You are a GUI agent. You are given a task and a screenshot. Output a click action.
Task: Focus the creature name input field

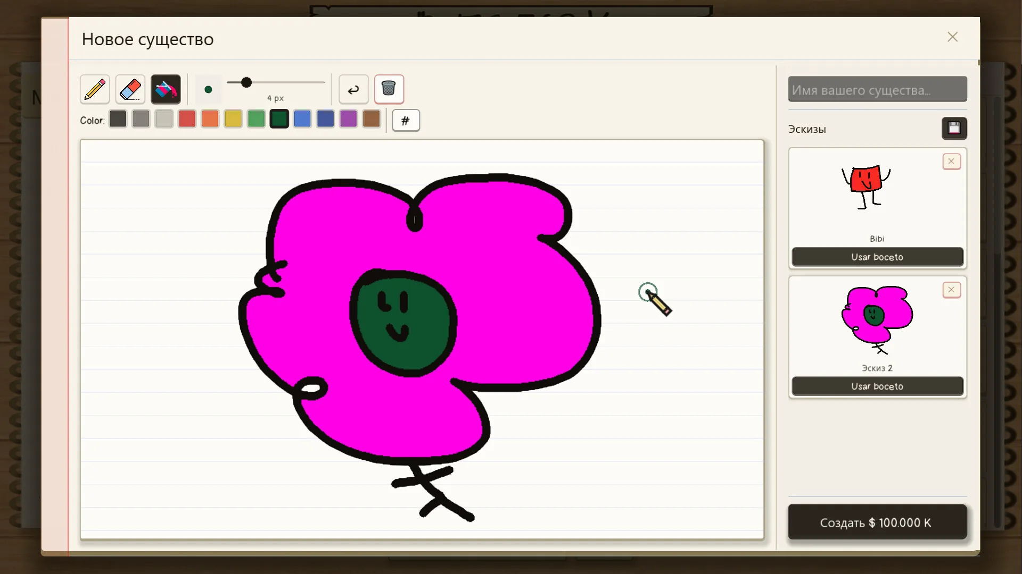tap(877, 89)
